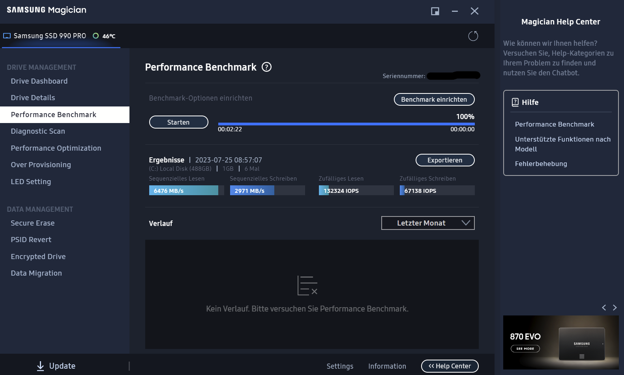
Task: Click Benchmark einrichten button
Action: [x=434, y=99]
